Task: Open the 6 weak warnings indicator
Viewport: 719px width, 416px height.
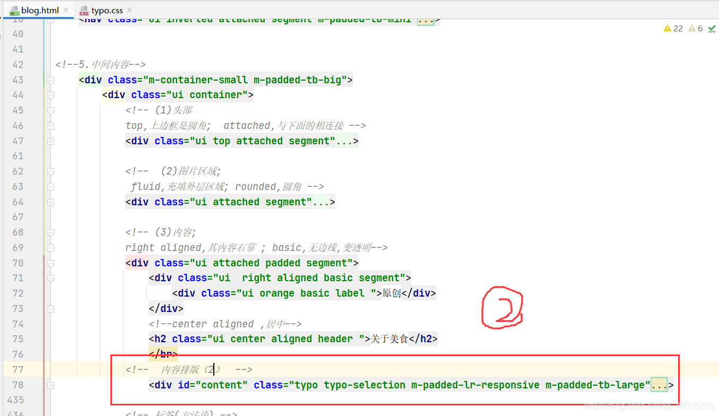Action: click(695, 29)
